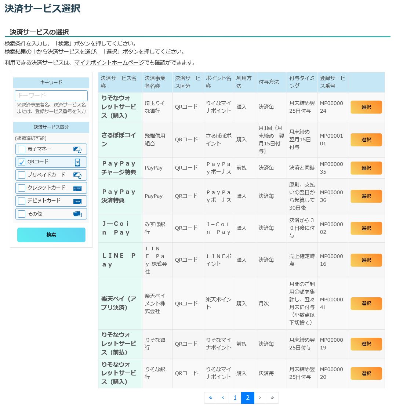This screenshot has height=410, width=396.
Task: Click the LINEポイント cell
Action: [x=218, y=260]
